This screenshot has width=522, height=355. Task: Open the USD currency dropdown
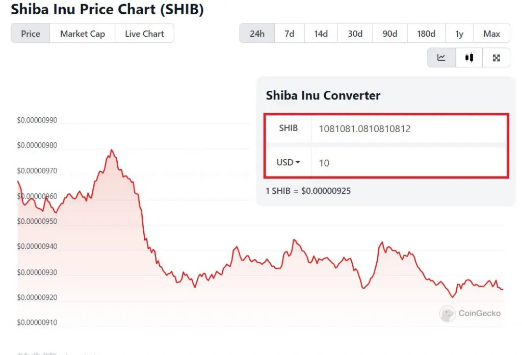pos(289,163)
